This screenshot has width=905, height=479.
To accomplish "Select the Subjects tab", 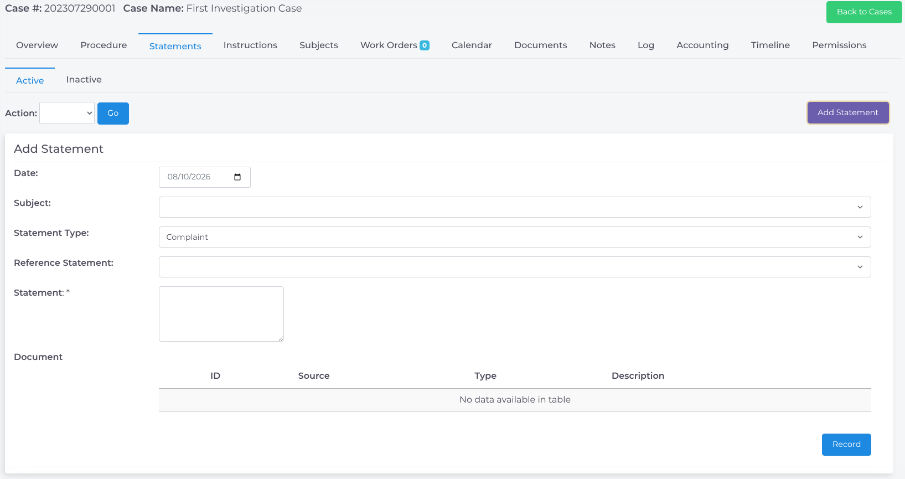I will pyautogui.click(x=319, y=45).
